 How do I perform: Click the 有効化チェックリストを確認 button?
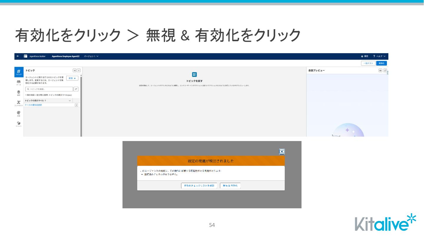(x=199, y=186)
